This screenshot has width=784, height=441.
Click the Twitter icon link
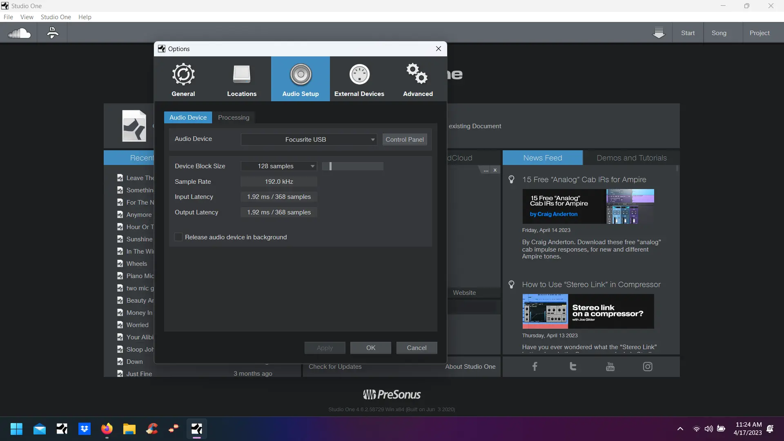573,366
